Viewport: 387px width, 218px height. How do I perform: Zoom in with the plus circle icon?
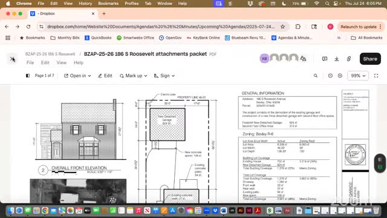340,76
